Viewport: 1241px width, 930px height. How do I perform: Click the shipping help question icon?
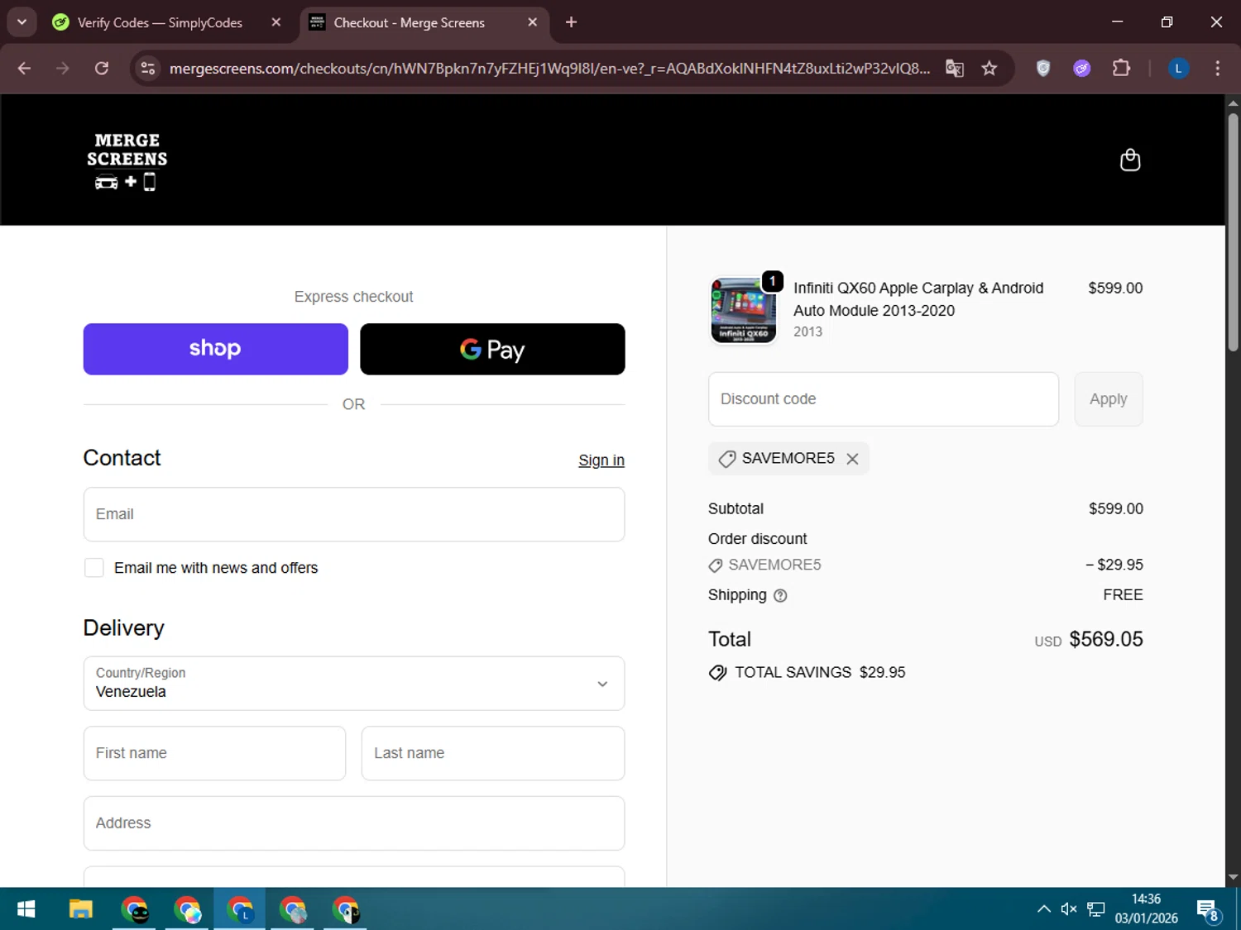(x=780, y=595)
